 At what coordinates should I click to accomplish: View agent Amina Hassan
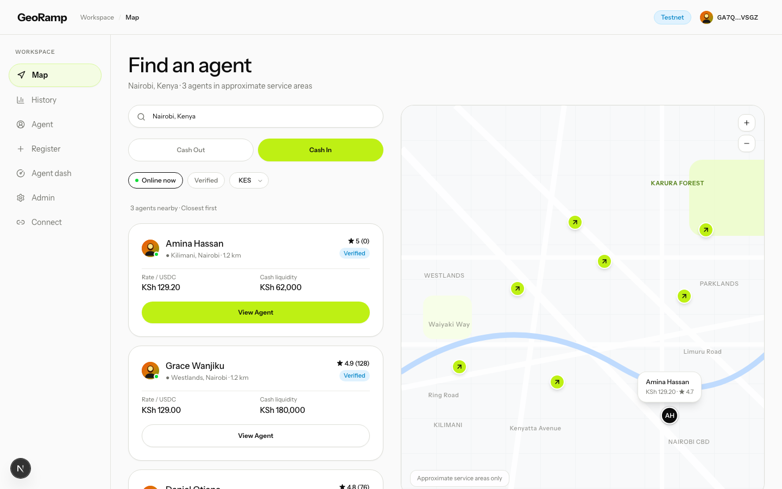[x=256, y=312]
